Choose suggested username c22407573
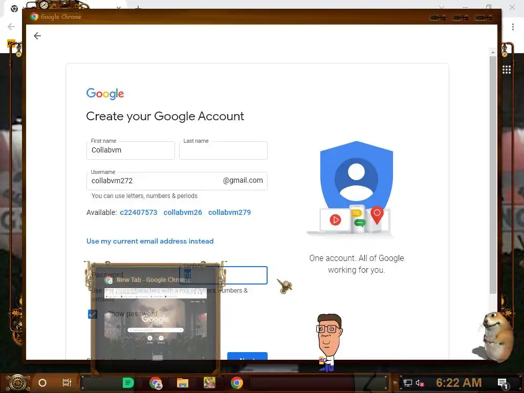The image size is (524, 393). (x=138, y=212)
